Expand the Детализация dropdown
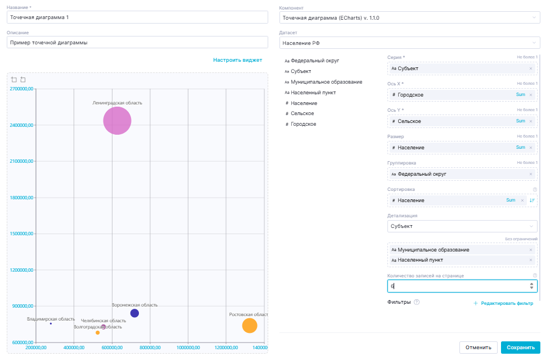 click(531, 226)
